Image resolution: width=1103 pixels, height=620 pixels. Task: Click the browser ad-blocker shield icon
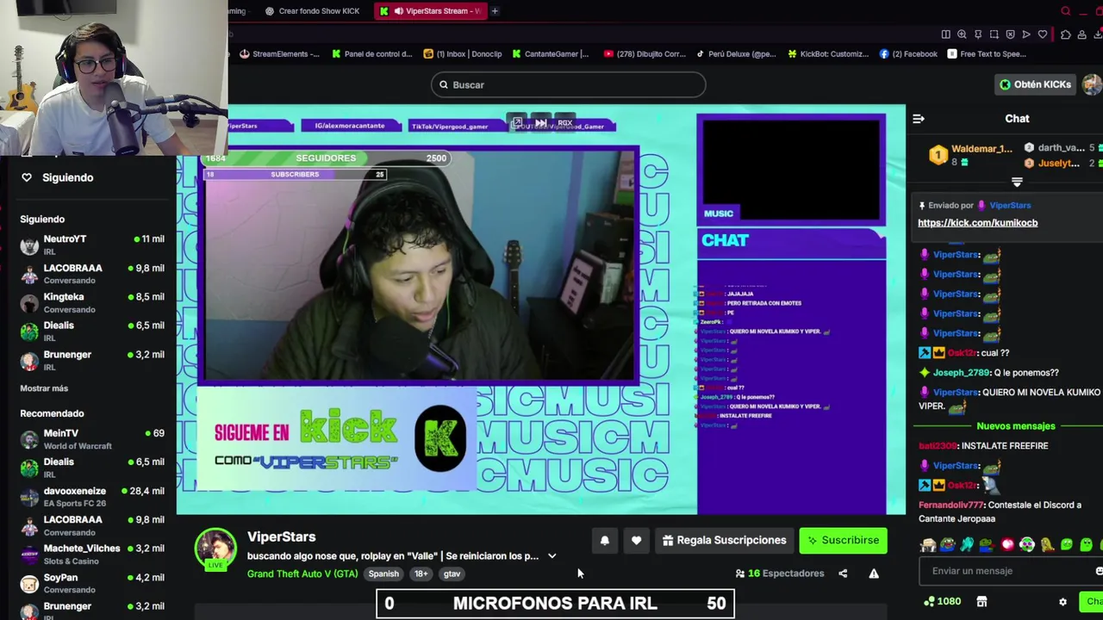coord(1010,34)
